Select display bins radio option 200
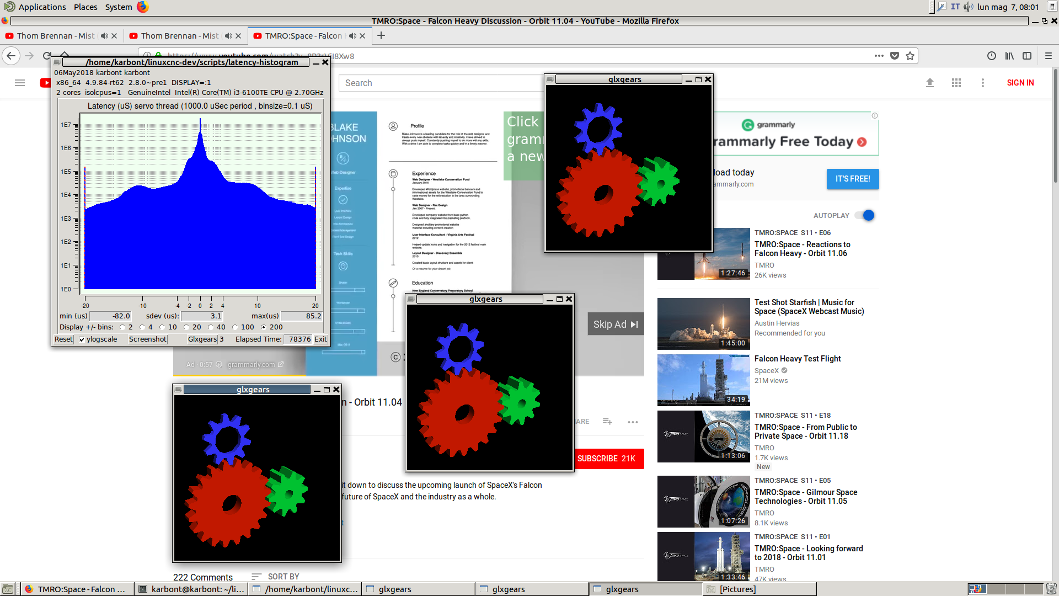The image size is (1059, 596). 264,327
